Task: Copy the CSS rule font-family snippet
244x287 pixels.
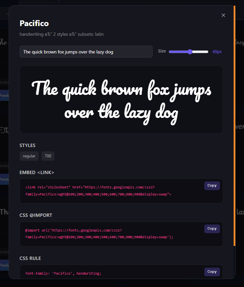Action: [212, 272]
